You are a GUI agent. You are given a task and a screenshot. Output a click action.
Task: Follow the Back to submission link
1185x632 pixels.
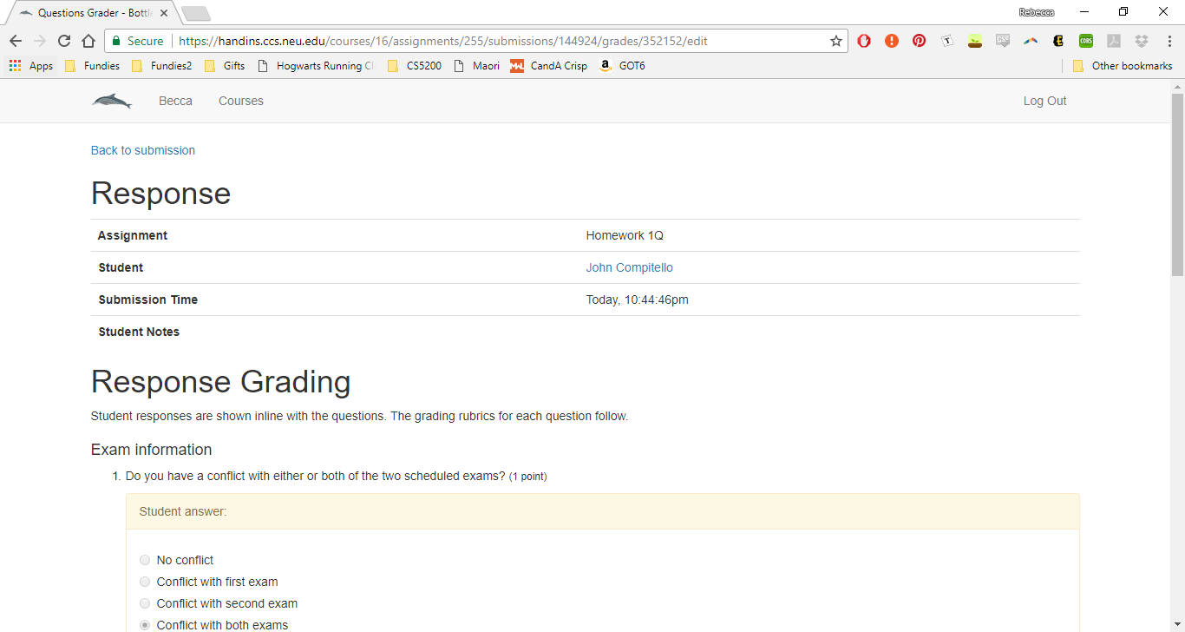click(x=143, y=150)
